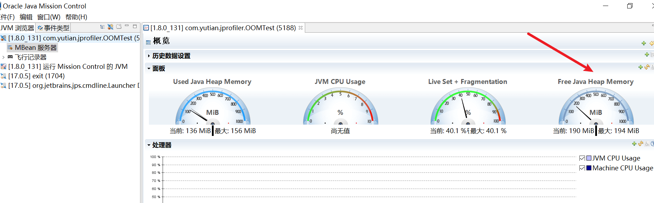
Task: Click the refresh arrows icon in 处理器 section
Action: 641,144
